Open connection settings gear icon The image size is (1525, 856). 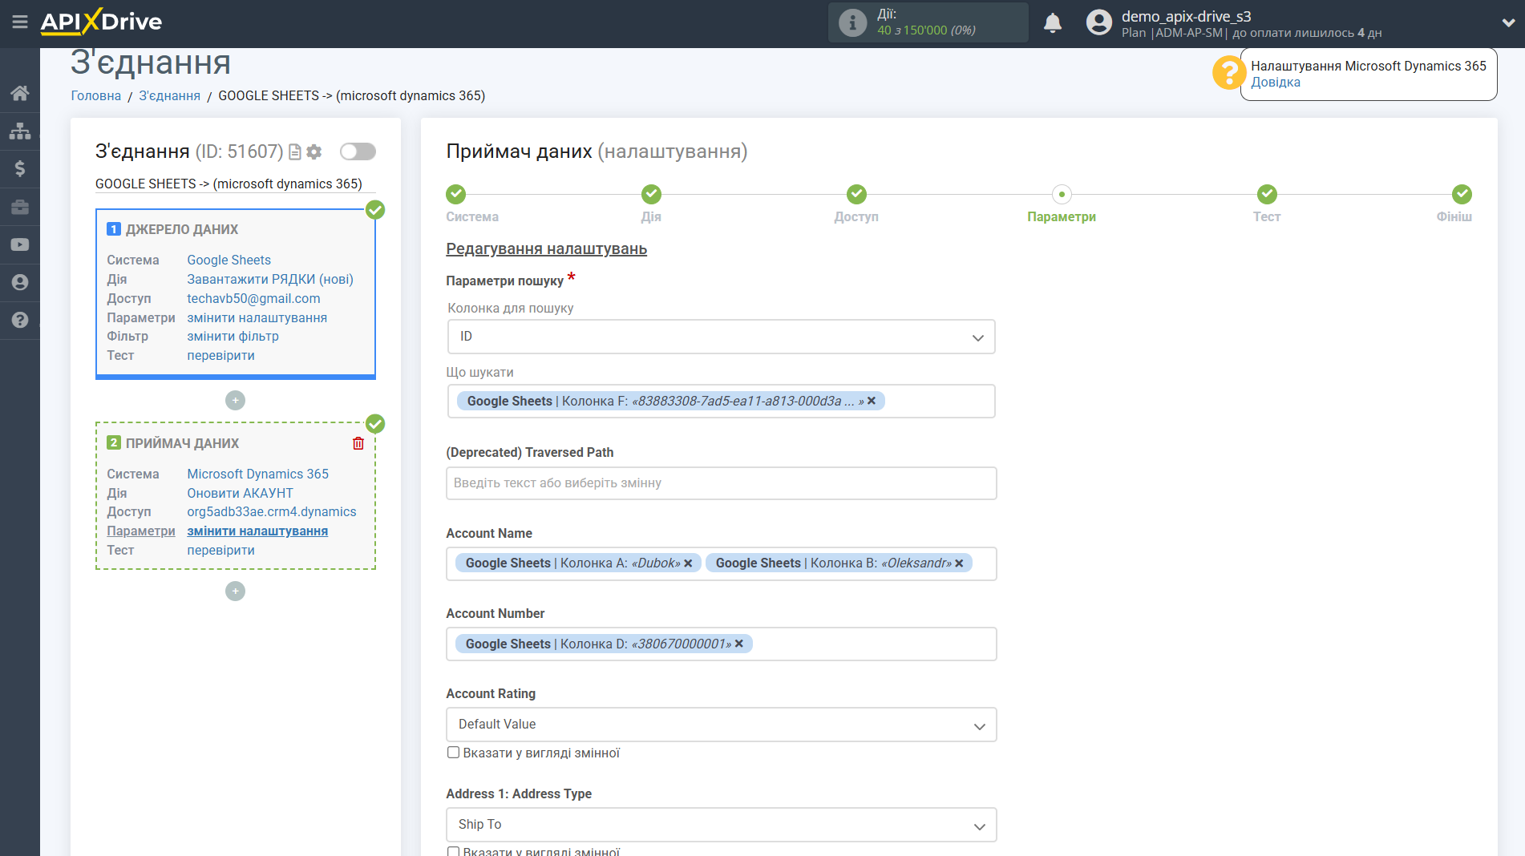coord(314,151)
